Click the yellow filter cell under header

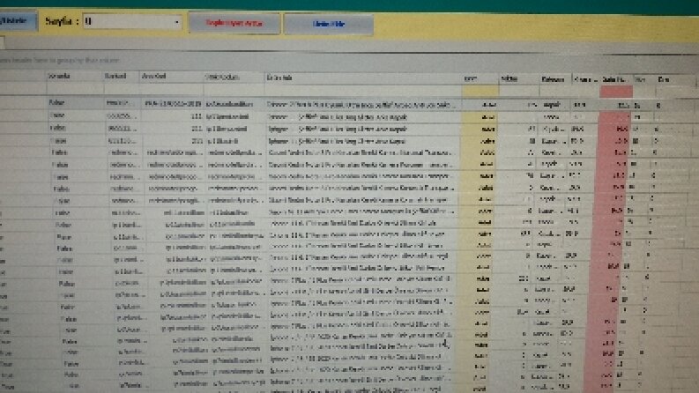480,91
